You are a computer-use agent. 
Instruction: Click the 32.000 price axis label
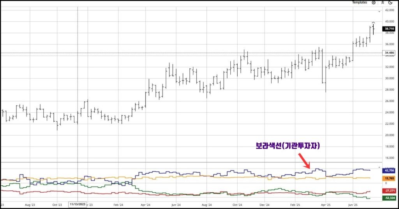point(390,67)
